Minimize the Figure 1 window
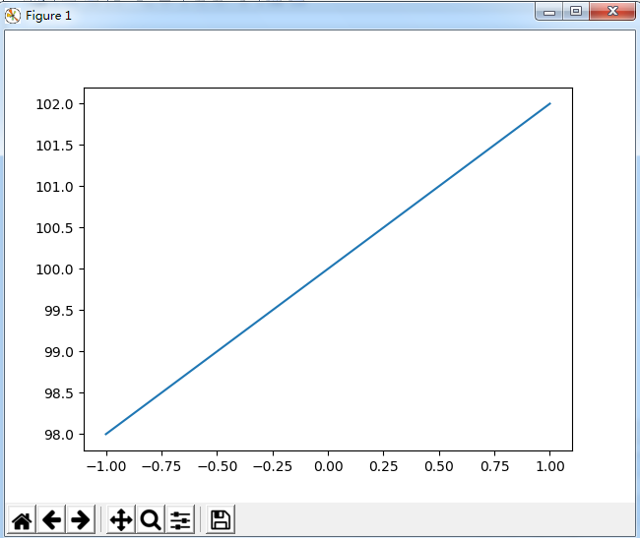640x538 pixels. tap(549, 12)
